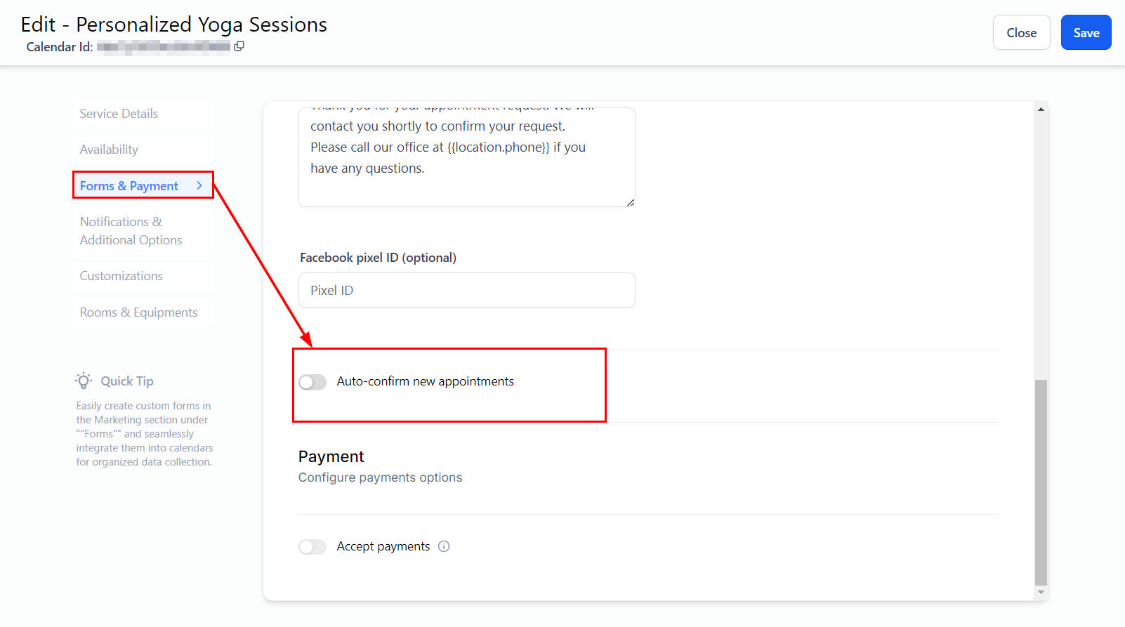Switch to the Customizations section
The image size is (1125, 627).
point(121,276)
